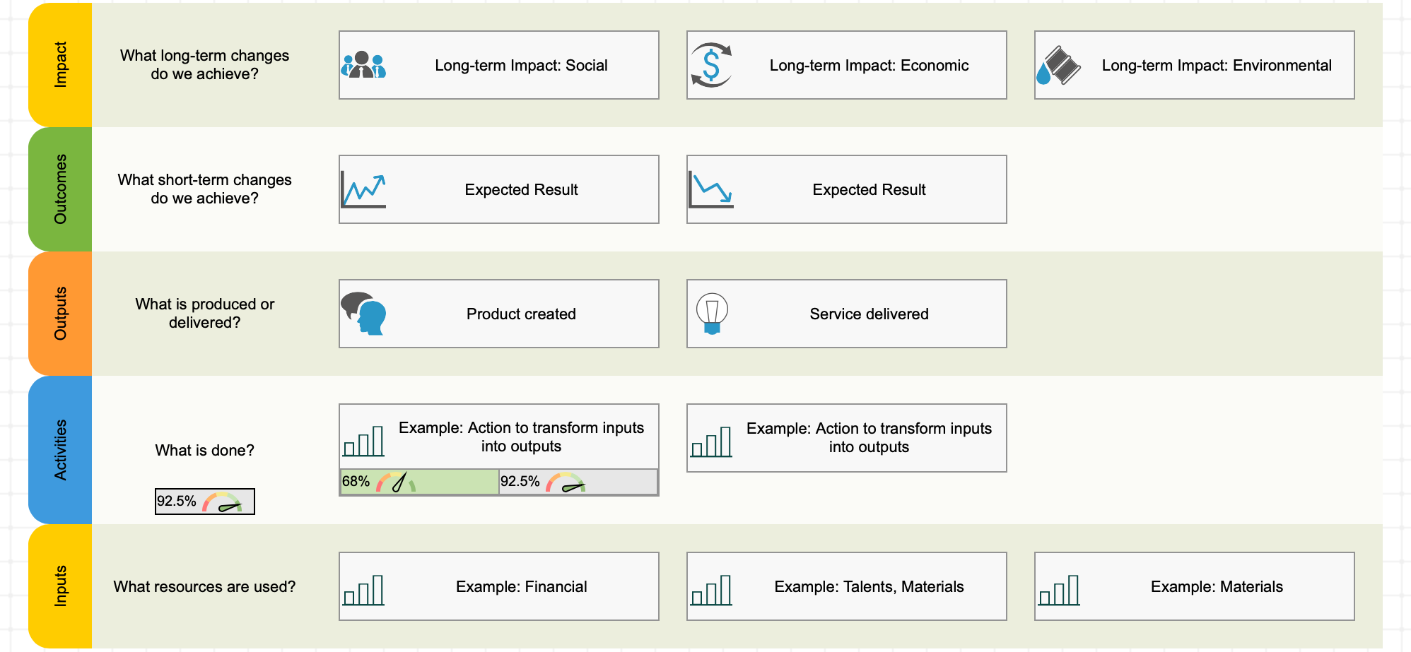Image resolution: width=1411 pixels, height=652 pixels.
Task: Collapse the Outcomes row header
Action: (59, 189)
